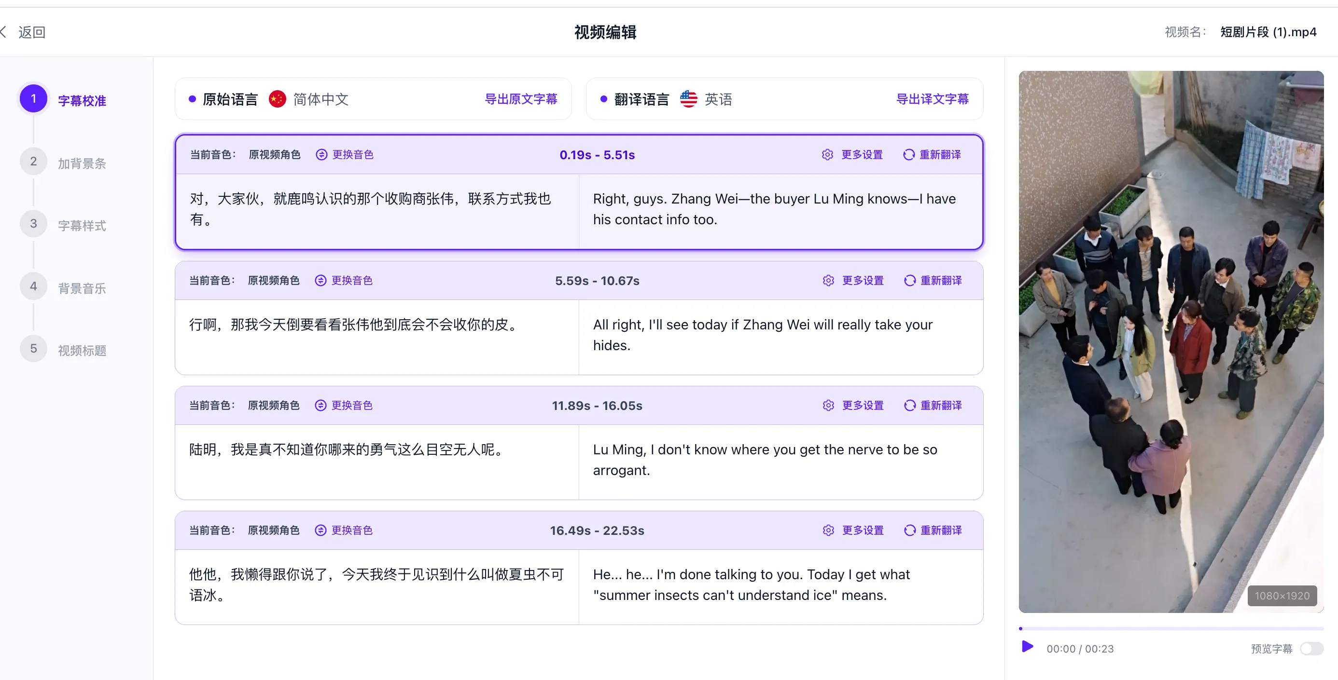Click the video preview thumbnail
This screenshot has height=680, width=1338.
point(1171,341)
